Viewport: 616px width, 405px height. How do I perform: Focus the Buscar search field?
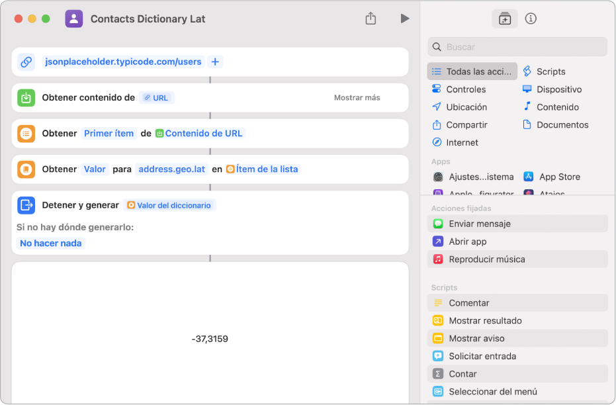[517, 47]
